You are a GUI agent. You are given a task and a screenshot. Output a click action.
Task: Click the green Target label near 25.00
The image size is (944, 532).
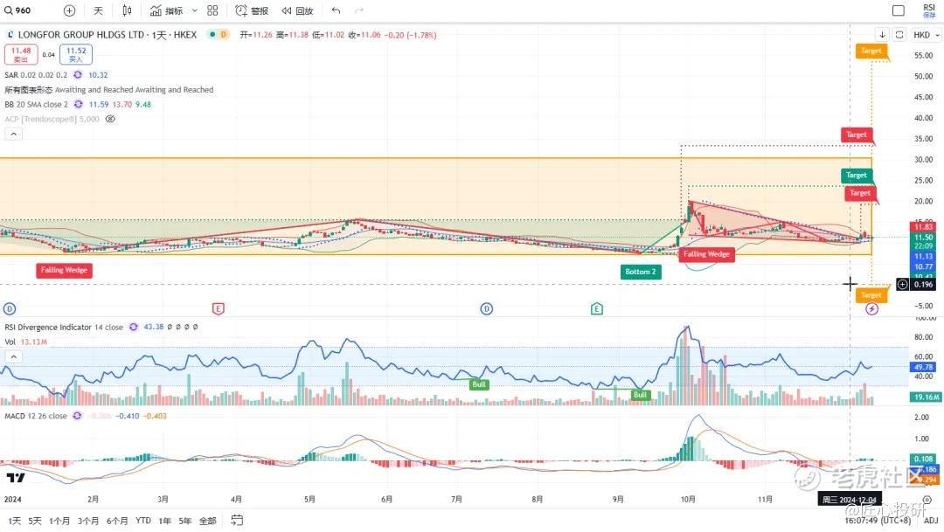pos(856,176)
